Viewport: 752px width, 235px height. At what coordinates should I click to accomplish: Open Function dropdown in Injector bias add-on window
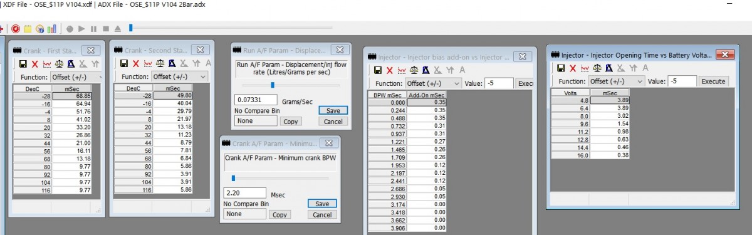click(433, 83)
